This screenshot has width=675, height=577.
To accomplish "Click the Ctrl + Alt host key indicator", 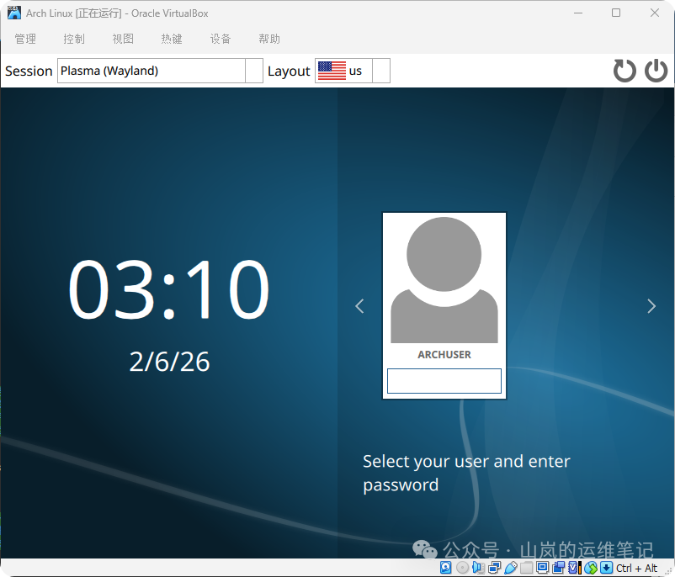I will [x=636, y=568].
